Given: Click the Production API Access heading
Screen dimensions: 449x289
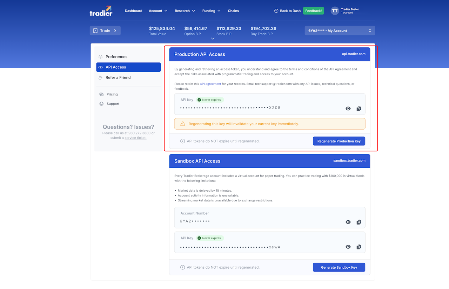Looking at the screenshot, I should 200,54.
